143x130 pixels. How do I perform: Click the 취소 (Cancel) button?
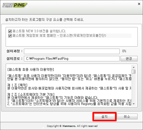pos(127,116)
